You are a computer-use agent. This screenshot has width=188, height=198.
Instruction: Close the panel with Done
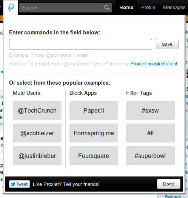[169, 184]
